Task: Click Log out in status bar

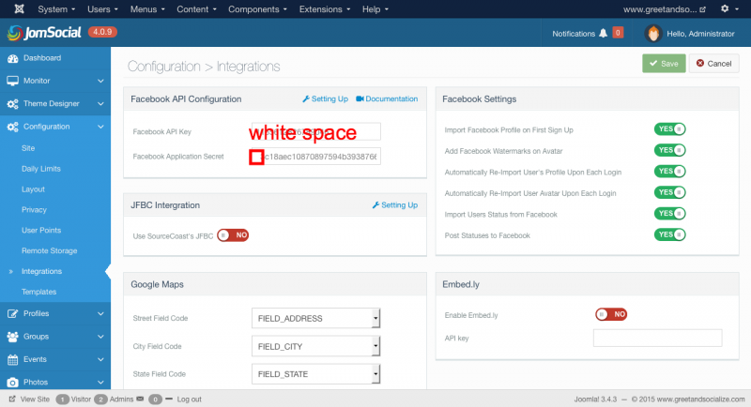Action: [x=190, y=399]
